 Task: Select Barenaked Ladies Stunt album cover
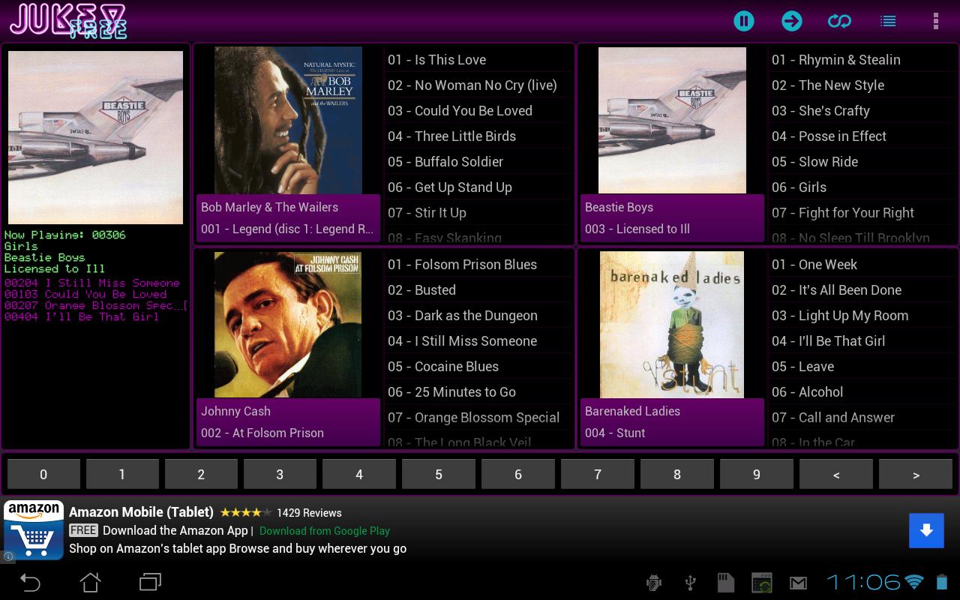point(672,325)
